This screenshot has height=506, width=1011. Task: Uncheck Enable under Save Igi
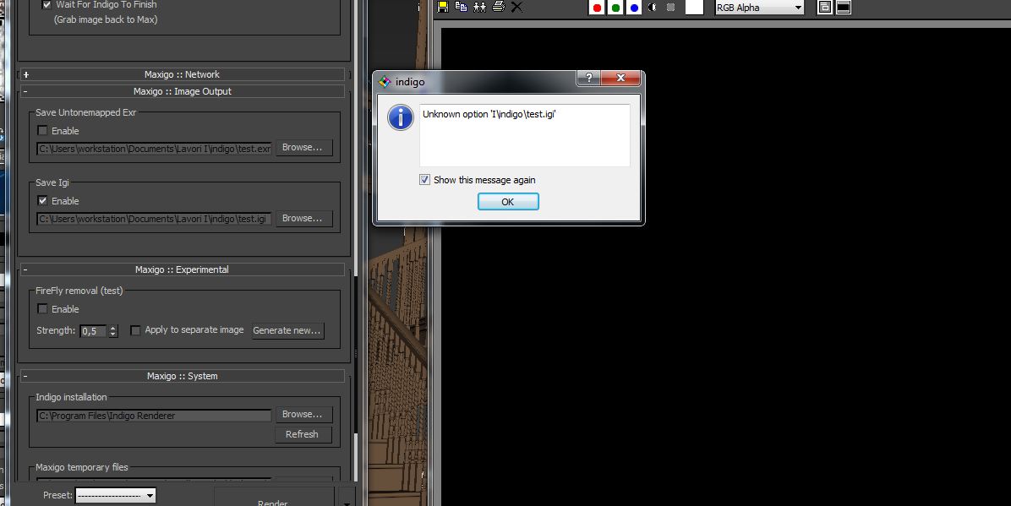43,201
